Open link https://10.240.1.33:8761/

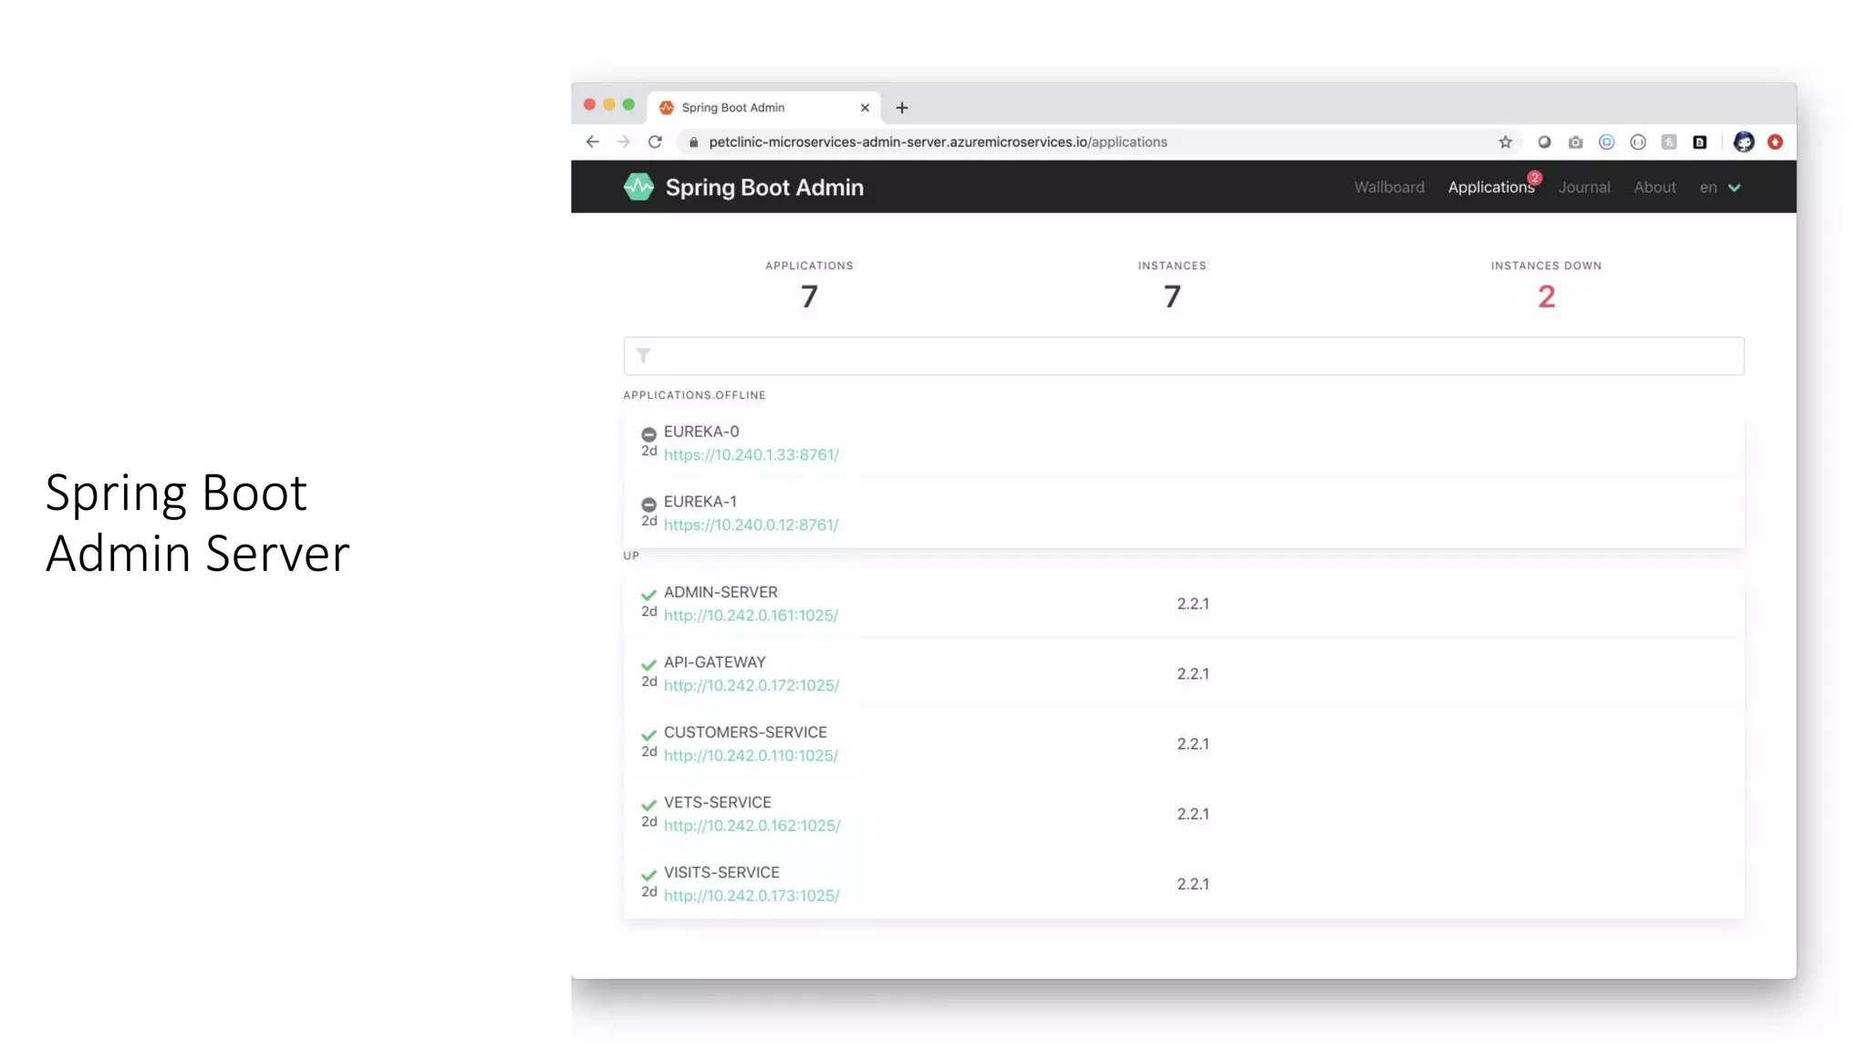point(752,454)
